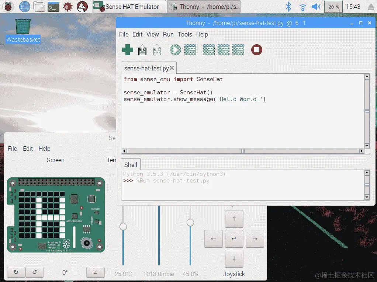The height and width of the screenshot is (282, 377).
Task: Open Thonny Run menu
Action: click(x=168, y=35)
